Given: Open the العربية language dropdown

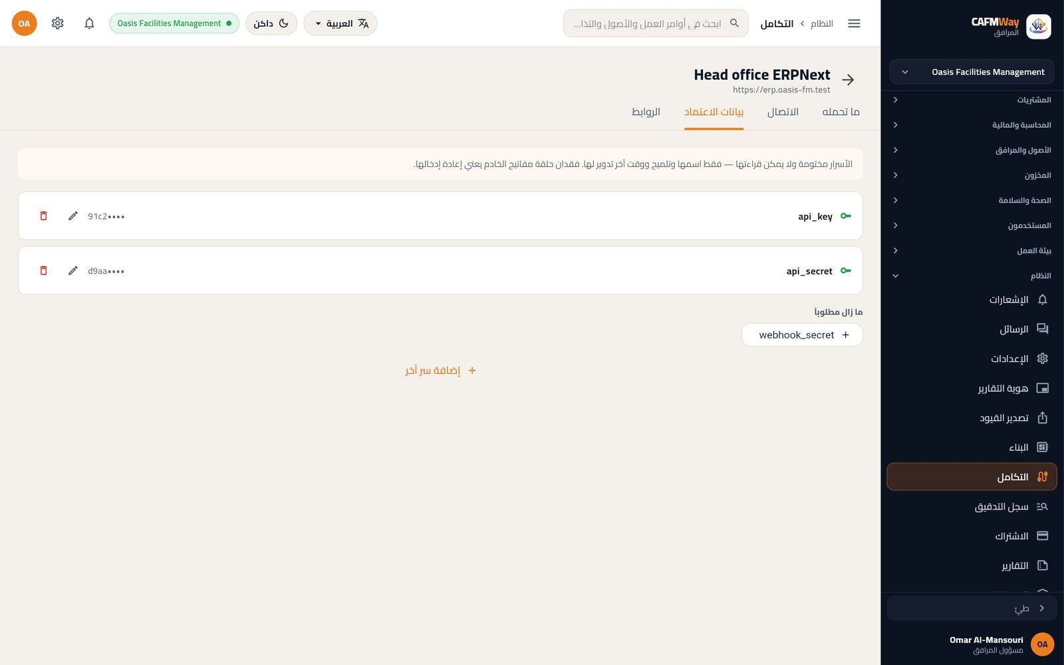Looking at the screenshot, I should pyautogui.click(x=340, y=23).
